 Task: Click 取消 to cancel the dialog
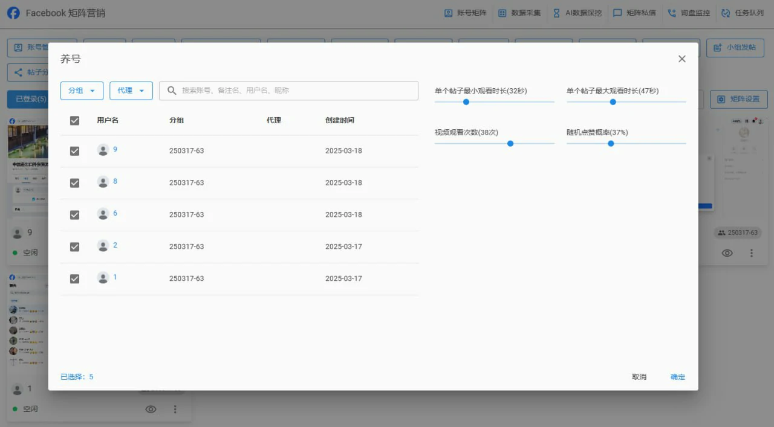pos(639,377)
